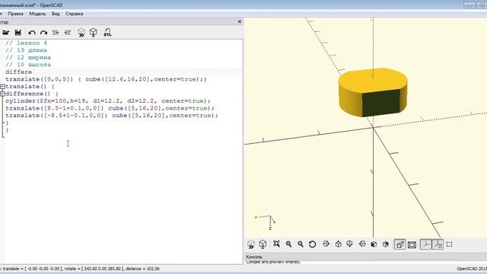The image size is (487, 274).
Task: Click the translate([-8.5+1-0.1,0,0]) code line
Action: point(112,115)
